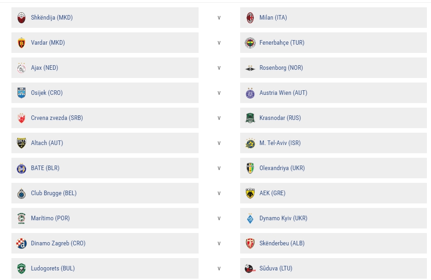The image size is (431, 280).
Task: Click the Milan club crest icon
Action: tap(250, 18)
